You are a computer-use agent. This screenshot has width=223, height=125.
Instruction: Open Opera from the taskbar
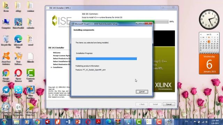coord(88,122)
